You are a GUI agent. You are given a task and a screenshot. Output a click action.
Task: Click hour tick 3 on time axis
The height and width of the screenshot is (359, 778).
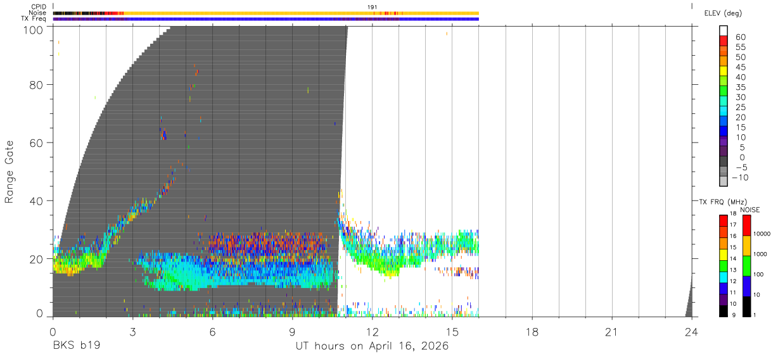(x=132, y=331)
